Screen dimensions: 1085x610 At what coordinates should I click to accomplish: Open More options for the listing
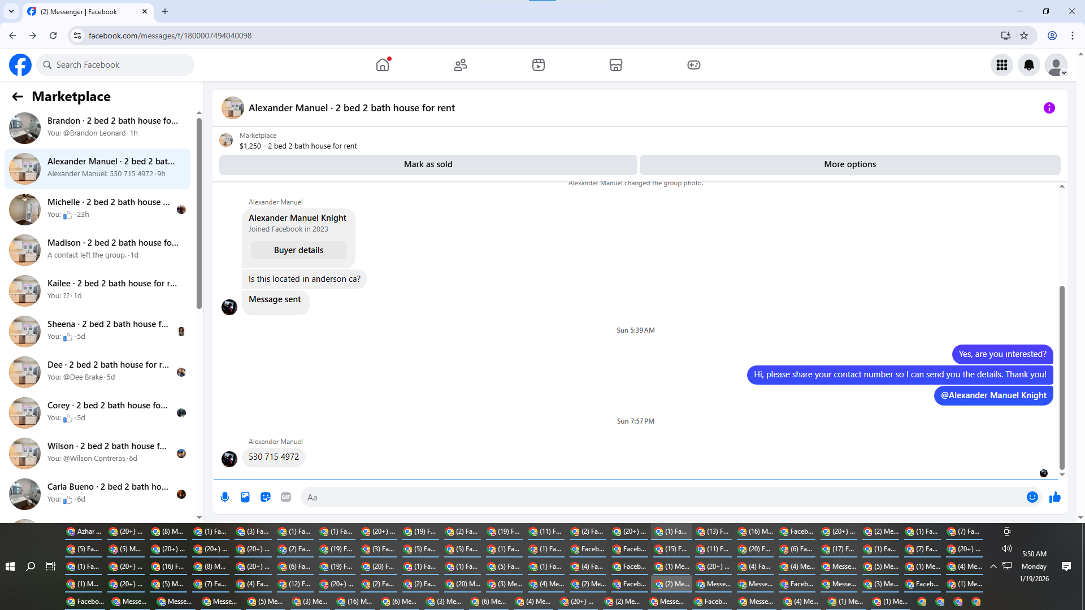click(849, 164)
